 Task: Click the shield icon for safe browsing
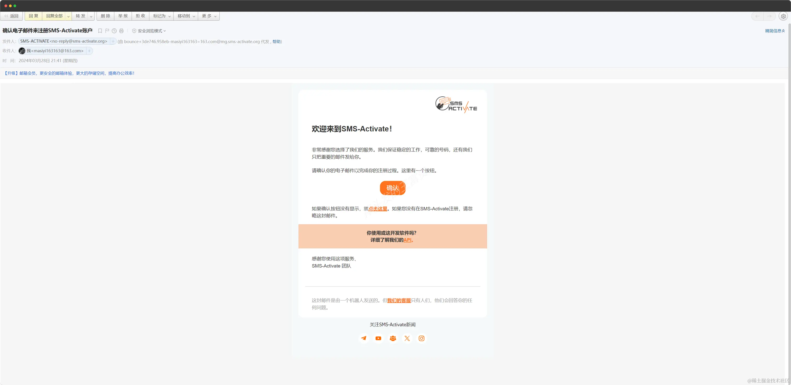pos(134,31)
